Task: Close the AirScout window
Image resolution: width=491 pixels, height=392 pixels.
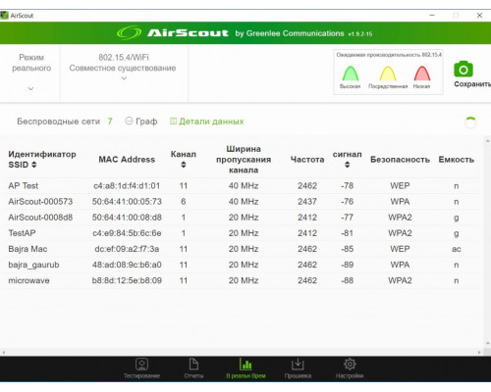Action: click(479, 15)
